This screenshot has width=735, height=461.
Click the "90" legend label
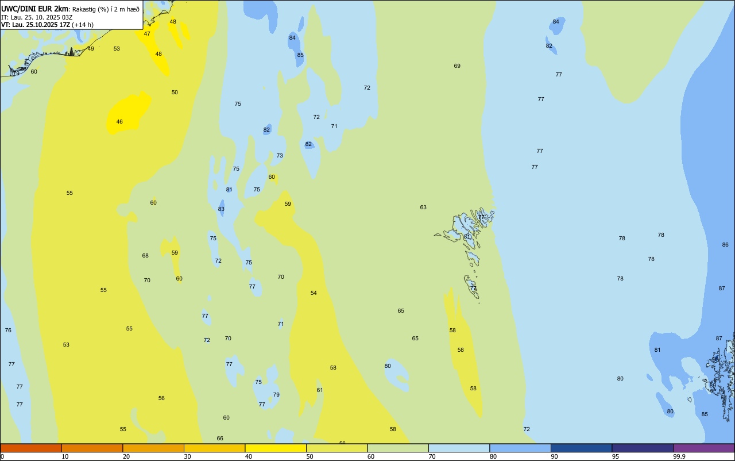(555, 456)
